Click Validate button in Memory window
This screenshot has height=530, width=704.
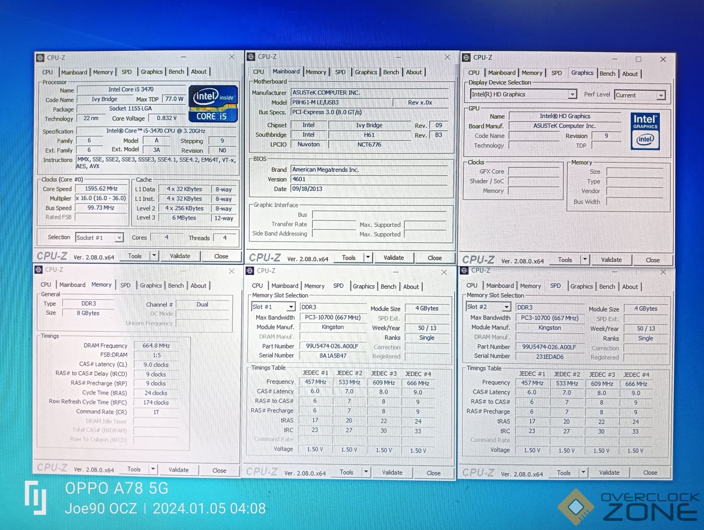click(178, 469)
